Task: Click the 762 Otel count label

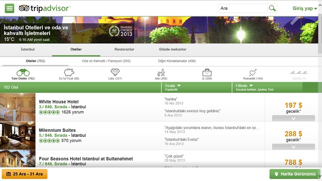Action: [x=11, y=87]
